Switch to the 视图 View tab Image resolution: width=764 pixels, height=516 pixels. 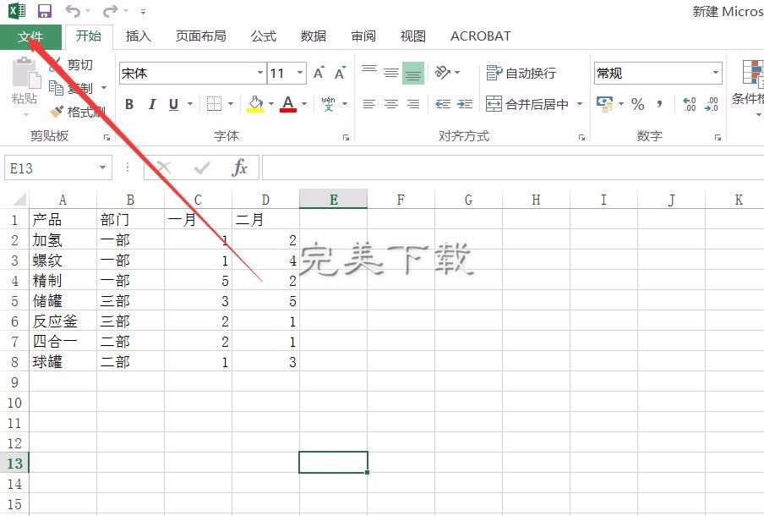(x=412, y=36)
